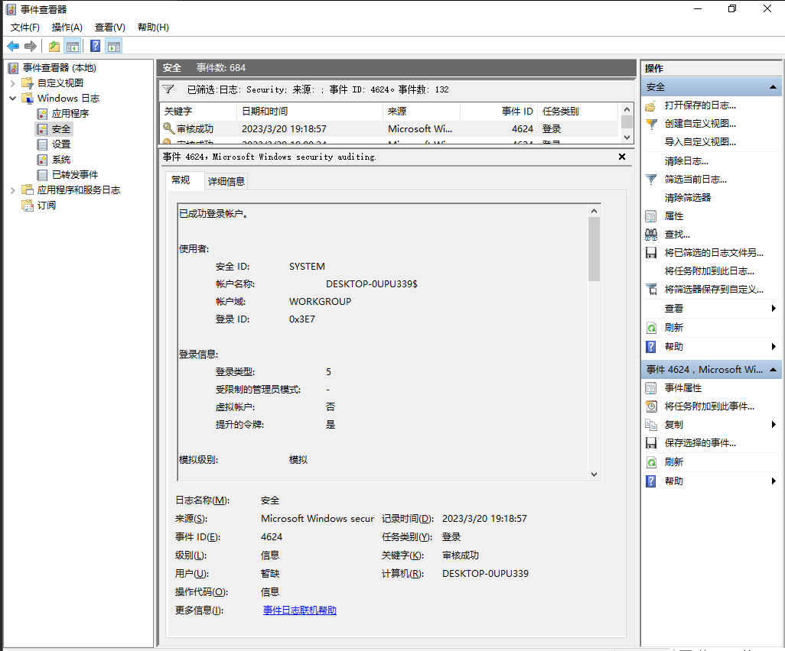Click the blue Help toolbar icon
This screenshot has width=785, height=651.
click(95, 47)
